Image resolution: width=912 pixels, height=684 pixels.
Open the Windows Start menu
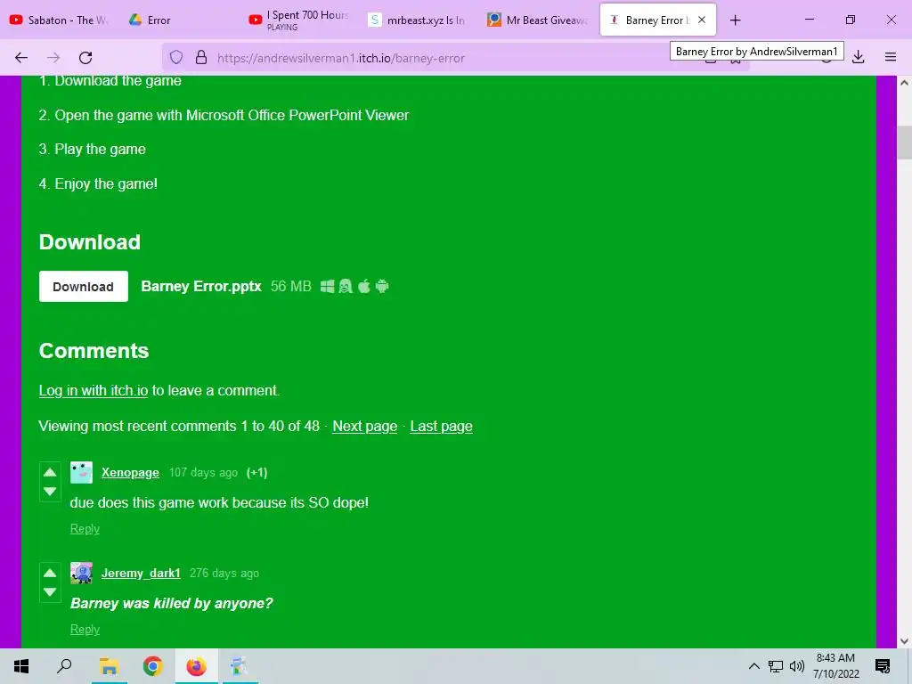click(x=21, y=666)
